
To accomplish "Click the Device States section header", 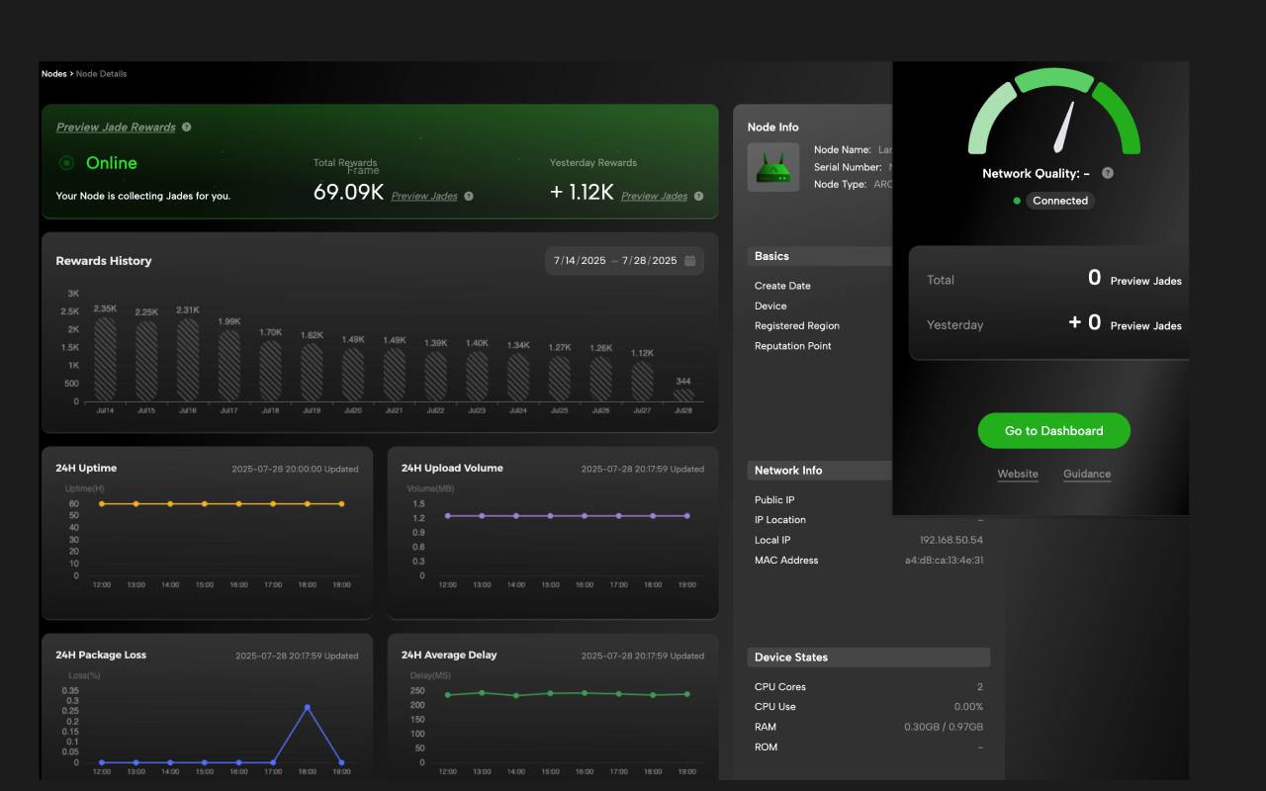I will 791,658.
